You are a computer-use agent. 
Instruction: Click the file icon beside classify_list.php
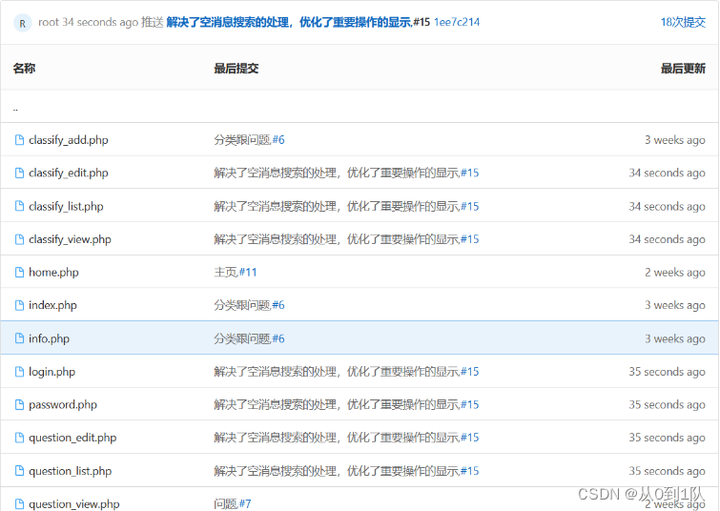tap(19, 206)
